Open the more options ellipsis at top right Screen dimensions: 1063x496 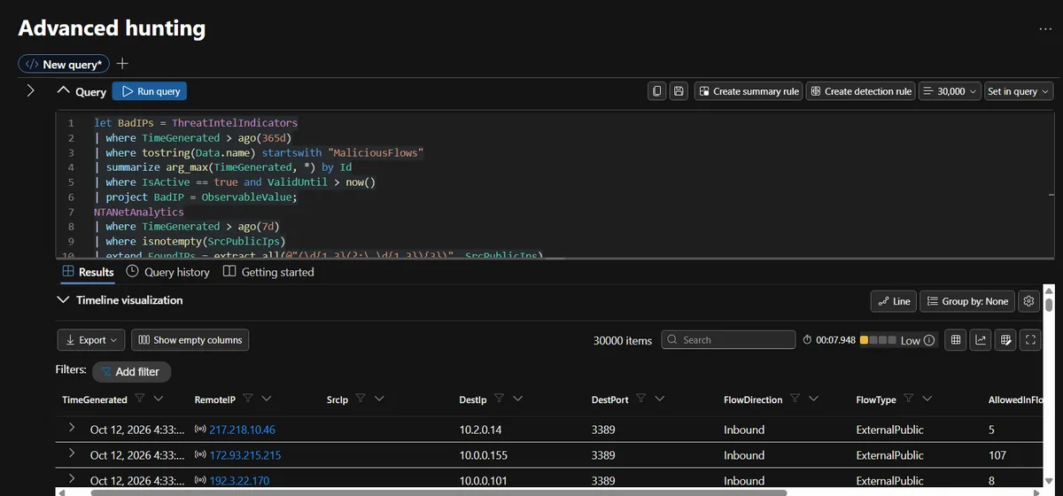click(1045, 29)
